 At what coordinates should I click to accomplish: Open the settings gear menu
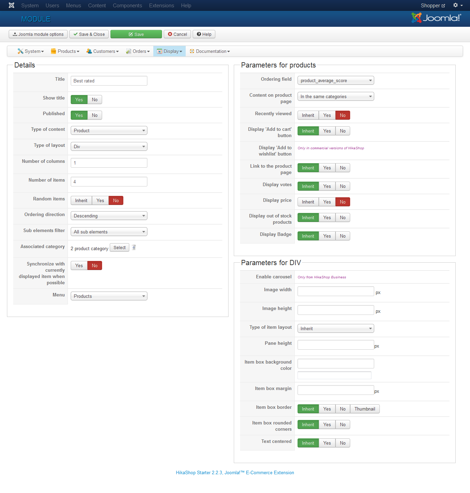(x=458, y=5)
